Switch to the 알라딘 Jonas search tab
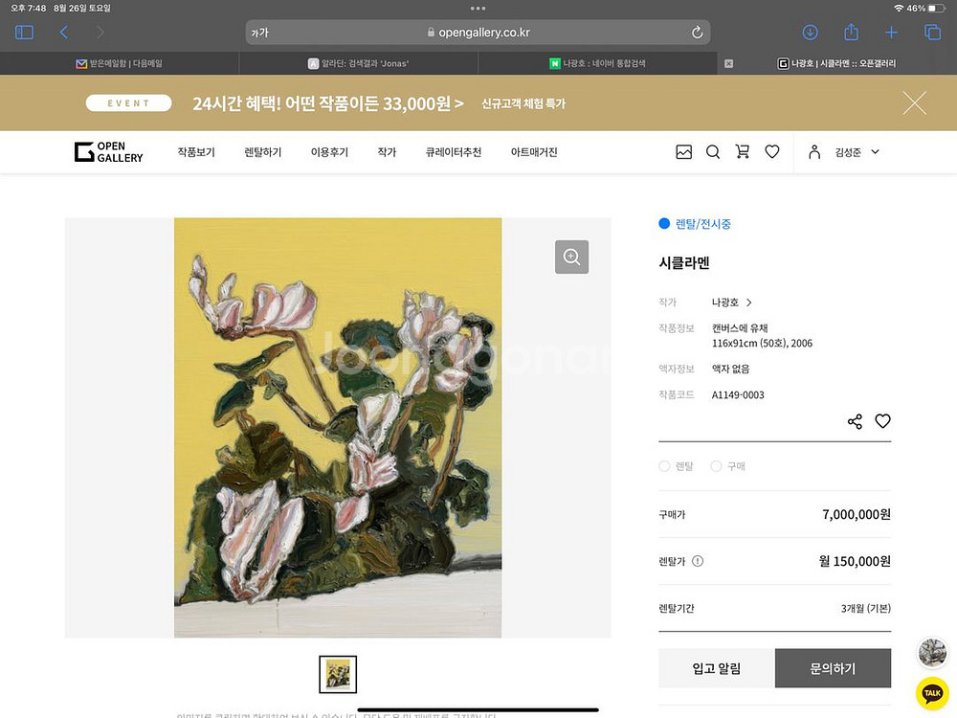Screen dimensions: 957x718 click(x=358, y=63)
